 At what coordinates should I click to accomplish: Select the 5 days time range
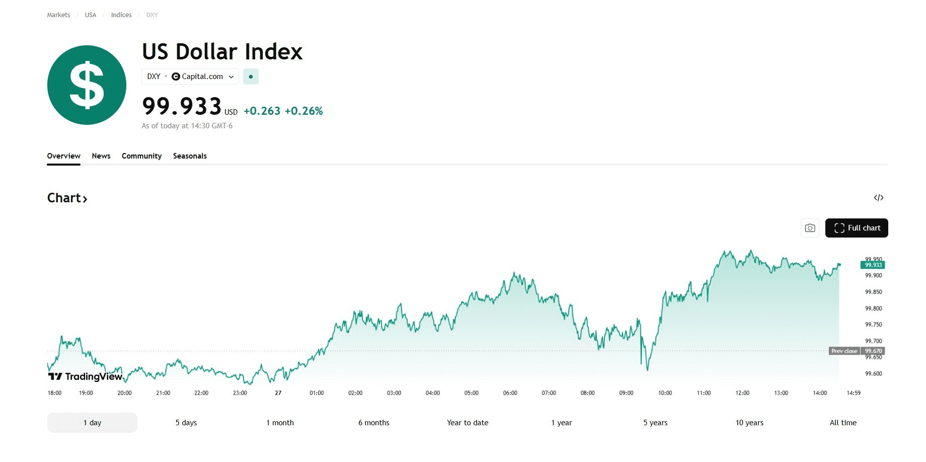pos(186,423)
